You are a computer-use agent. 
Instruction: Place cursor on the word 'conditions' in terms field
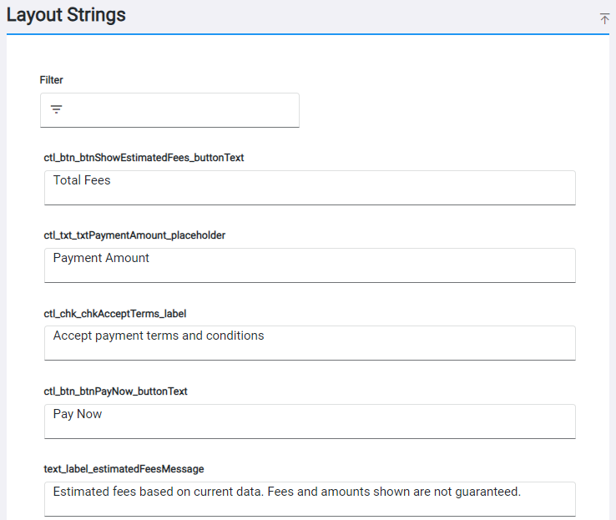234,336
